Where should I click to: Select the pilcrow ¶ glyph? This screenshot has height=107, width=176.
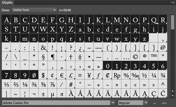52,56
